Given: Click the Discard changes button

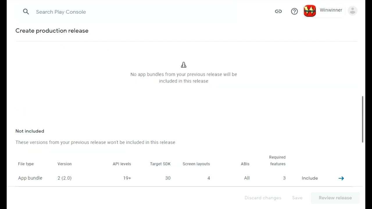Looking at the screenshot, I should [263, 198].
